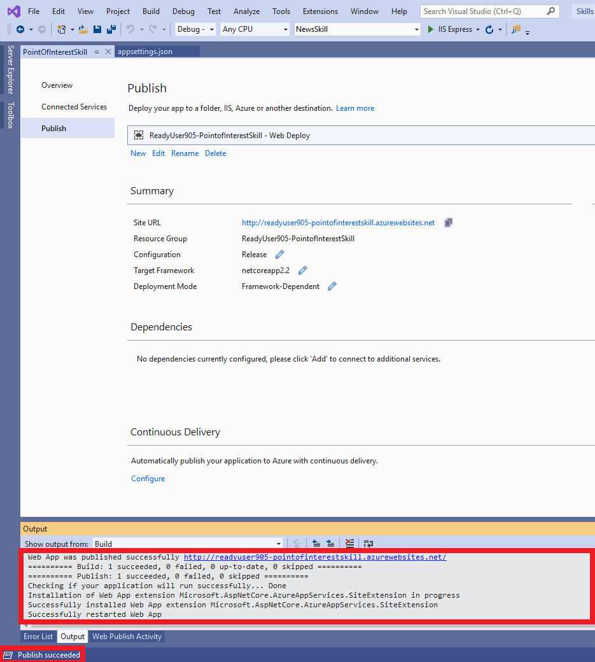Image resolution: width=595 pixels, height=662 pixels.
Task: Switch to the Error List tab
Action: pyautogui.click(x=38, y=637)
